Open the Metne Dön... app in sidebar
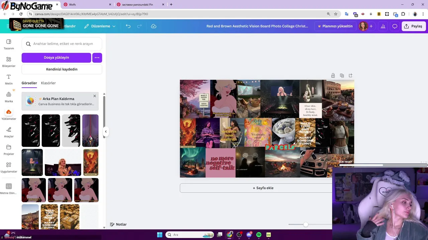428x240 pixels. pos(9,189)
